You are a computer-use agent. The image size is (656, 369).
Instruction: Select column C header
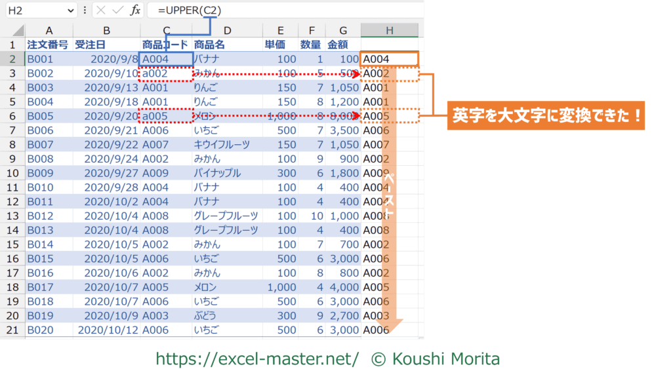pos(167,30)
